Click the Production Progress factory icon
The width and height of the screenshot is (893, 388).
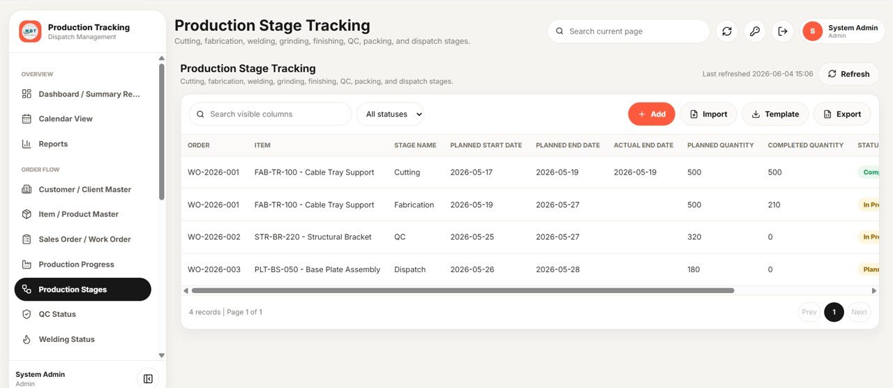(x=27, y=264)
